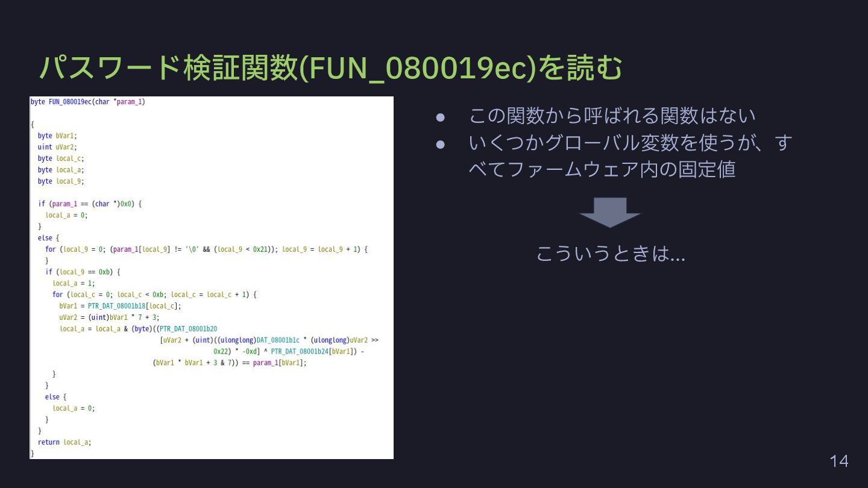Click the line uVar2 = (uint)bVar1 * 7 + 3;
Image resolution: width=868 pixels, height=488 pixels.
click(110, 317)
